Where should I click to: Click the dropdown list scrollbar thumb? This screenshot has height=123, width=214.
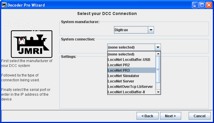[x=158, y=69]
